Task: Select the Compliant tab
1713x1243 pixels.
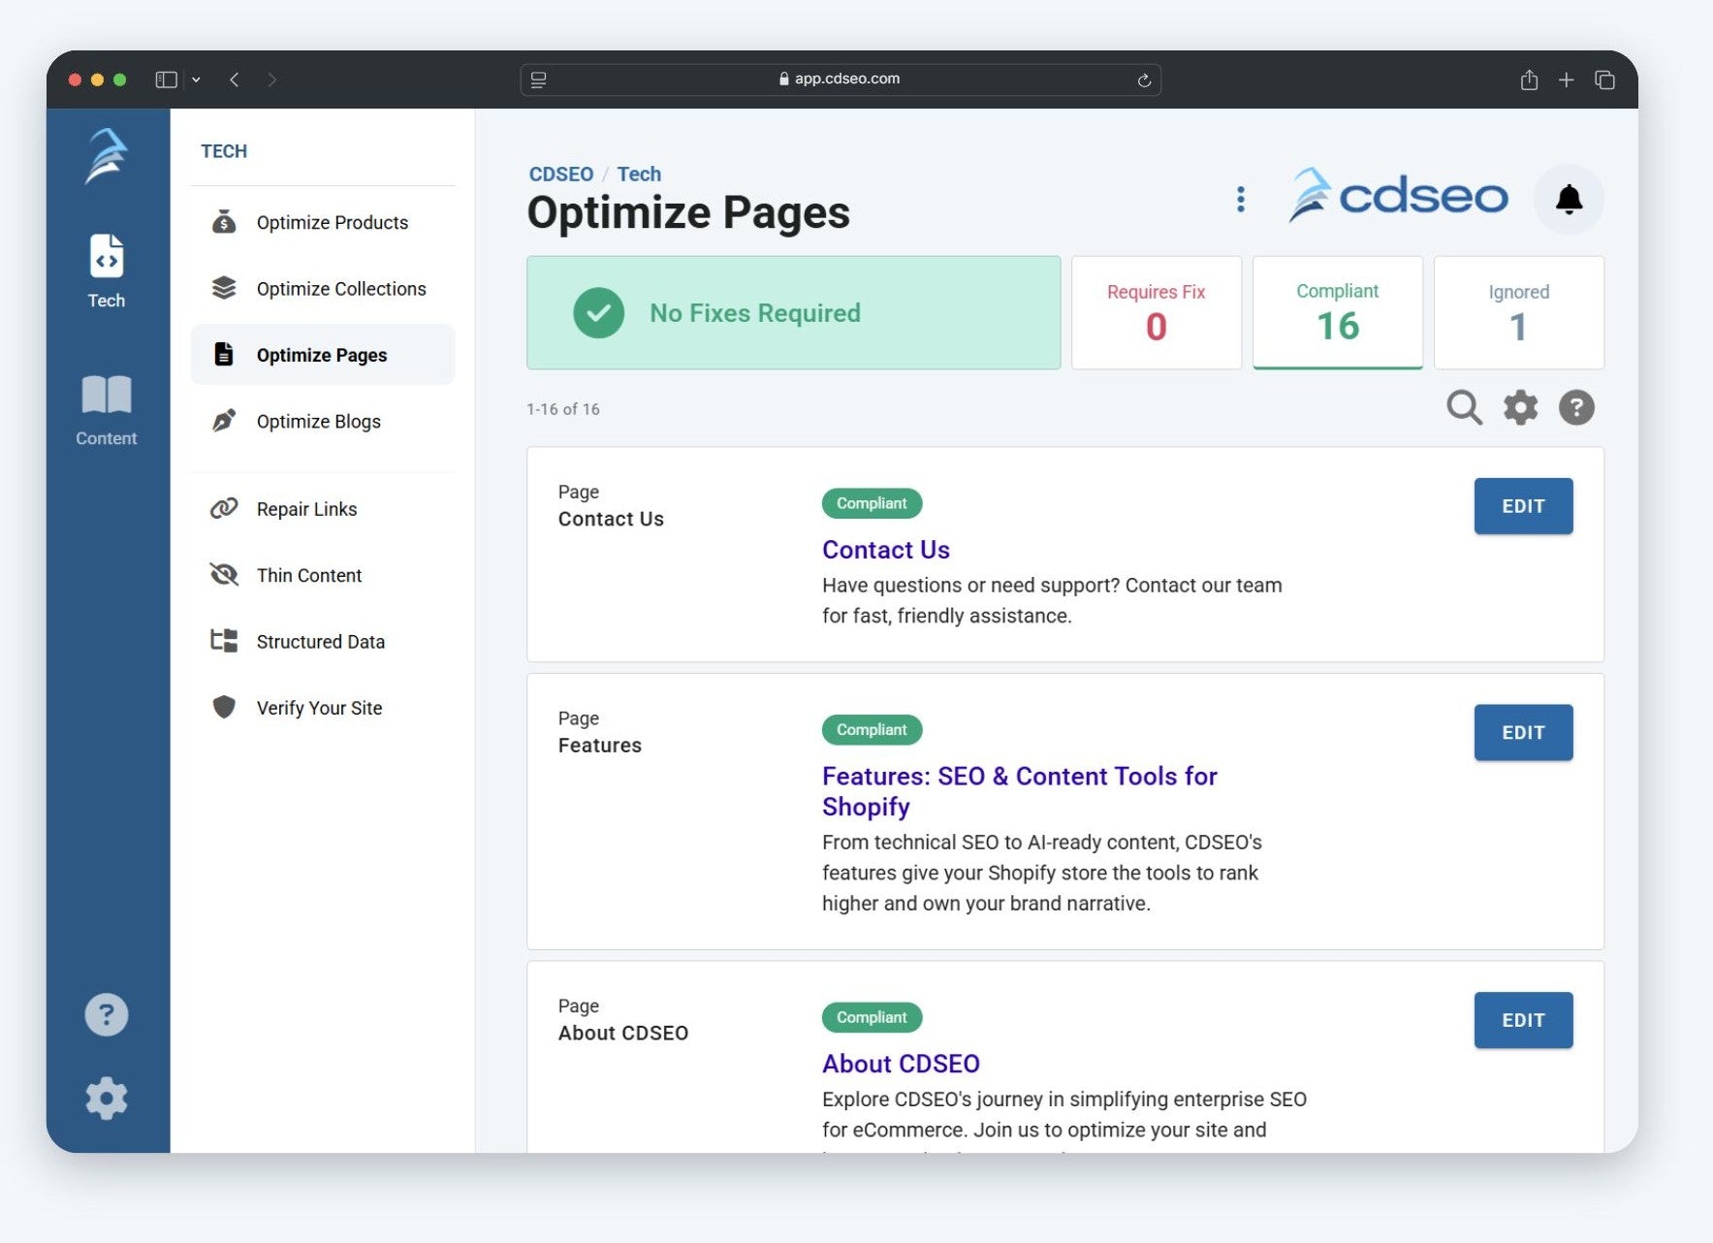Action: [x=1337, y=312]
